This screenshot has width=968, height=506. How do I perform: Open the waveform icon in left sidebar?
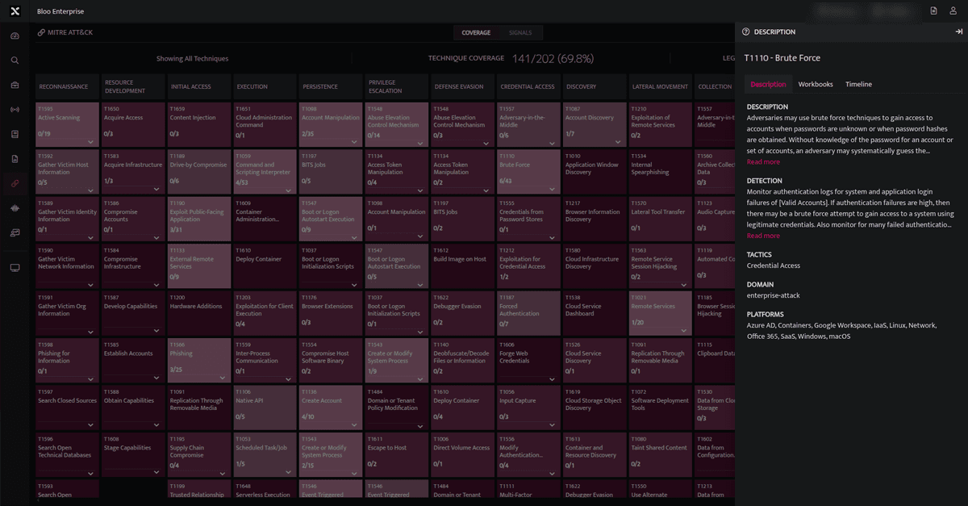click(x=15, y=208)
